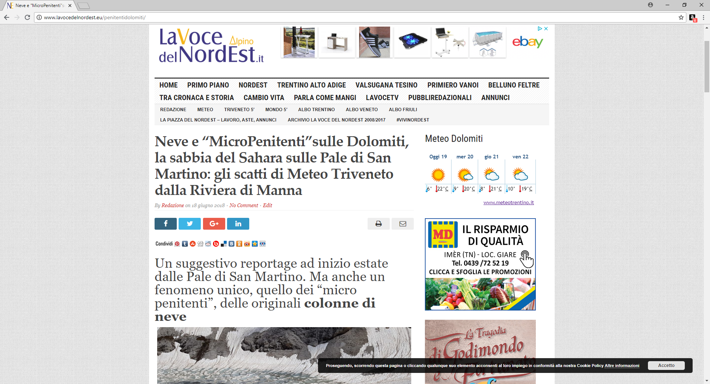Viewport: 710px width, 384px height.
Task: Open Chrome's three-dot menu
Action: [x=703, y=17]
